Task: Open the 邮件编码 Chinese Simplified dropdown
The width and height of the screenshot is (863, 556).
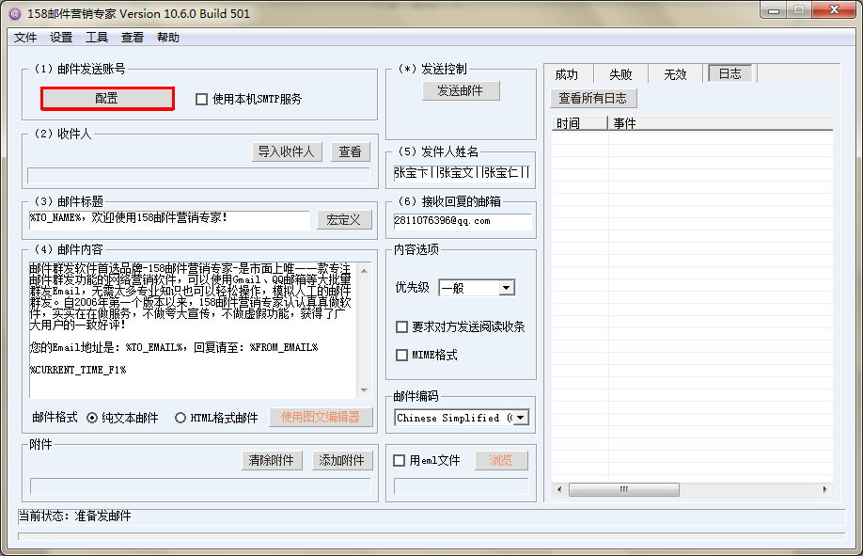Action: tap(520, 418)
